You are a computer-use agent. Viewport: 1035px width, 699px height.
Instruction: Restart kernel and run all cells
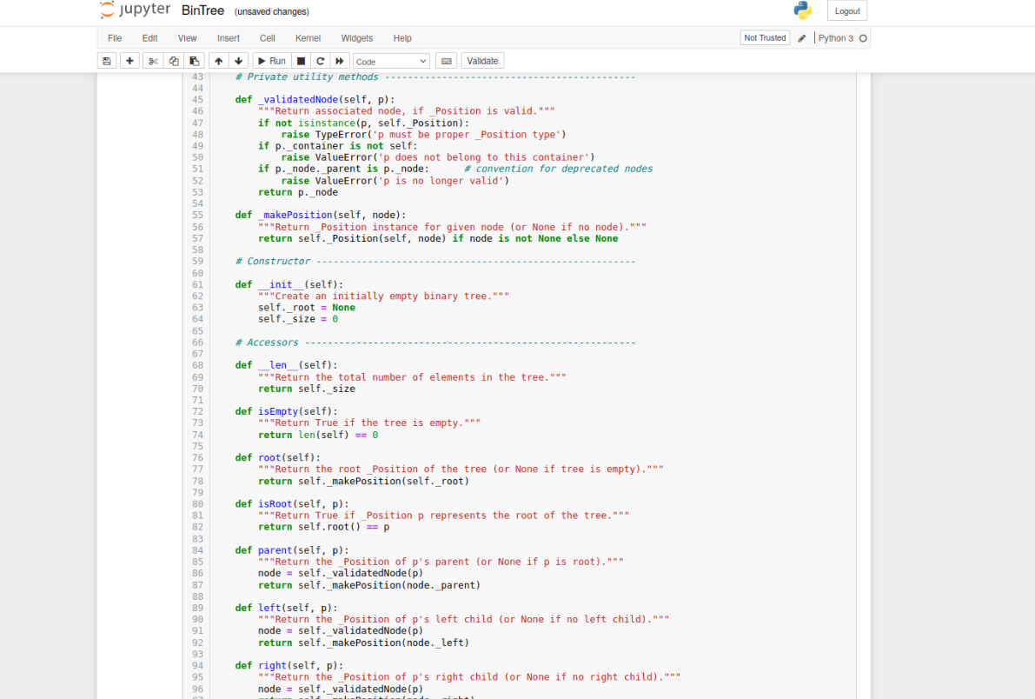pyautogui.click(x=339, y=60)
